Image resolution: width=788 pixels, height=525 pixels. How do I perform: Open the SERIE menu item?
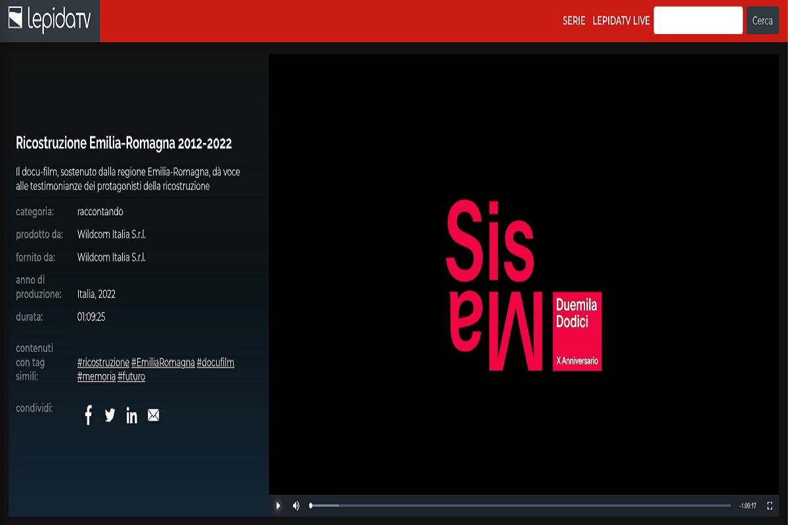[574, 21]
